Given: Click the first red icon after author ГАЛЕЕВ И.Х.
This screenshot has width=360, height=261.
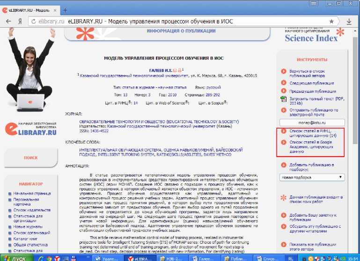Looking at the screenshot, I should coord(175,71).
